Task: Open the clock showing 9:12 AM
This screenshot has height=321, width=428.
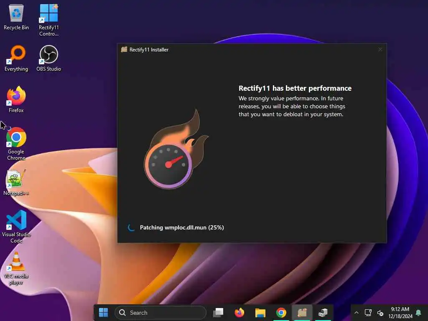Action: point(400,313)
